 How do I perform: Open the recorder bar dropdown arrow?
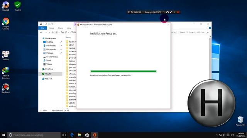(164, 12)
